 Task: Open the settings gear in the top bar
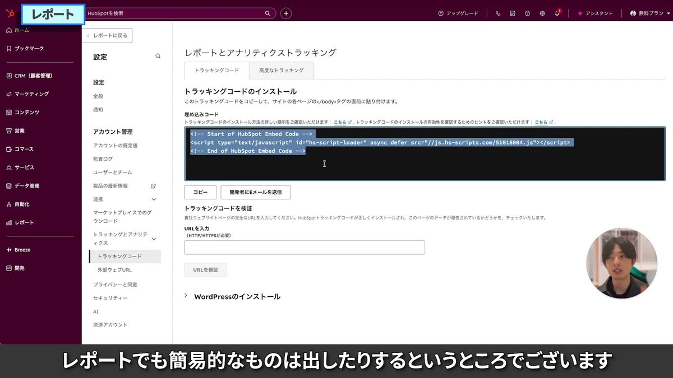click(x=542, y=13)
